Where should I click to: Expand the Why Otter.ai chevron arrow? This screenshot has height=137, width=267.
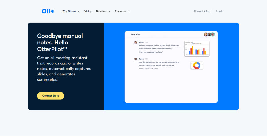pos(78,11)
